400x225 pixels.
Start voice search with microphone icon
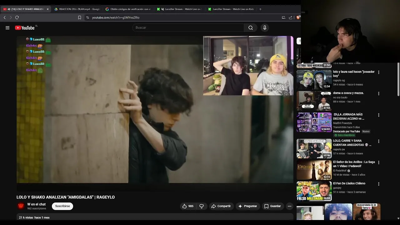point(265,28)
